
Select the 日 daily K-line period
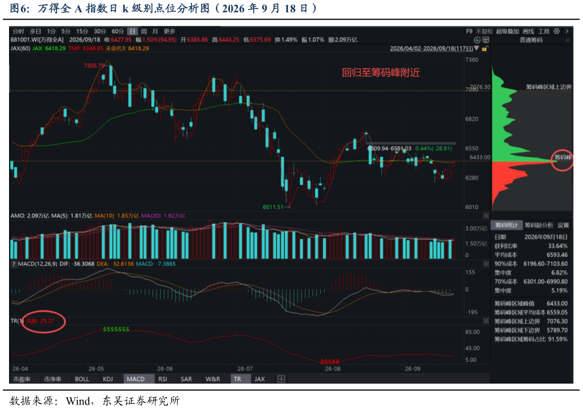[x=132, y=31]
